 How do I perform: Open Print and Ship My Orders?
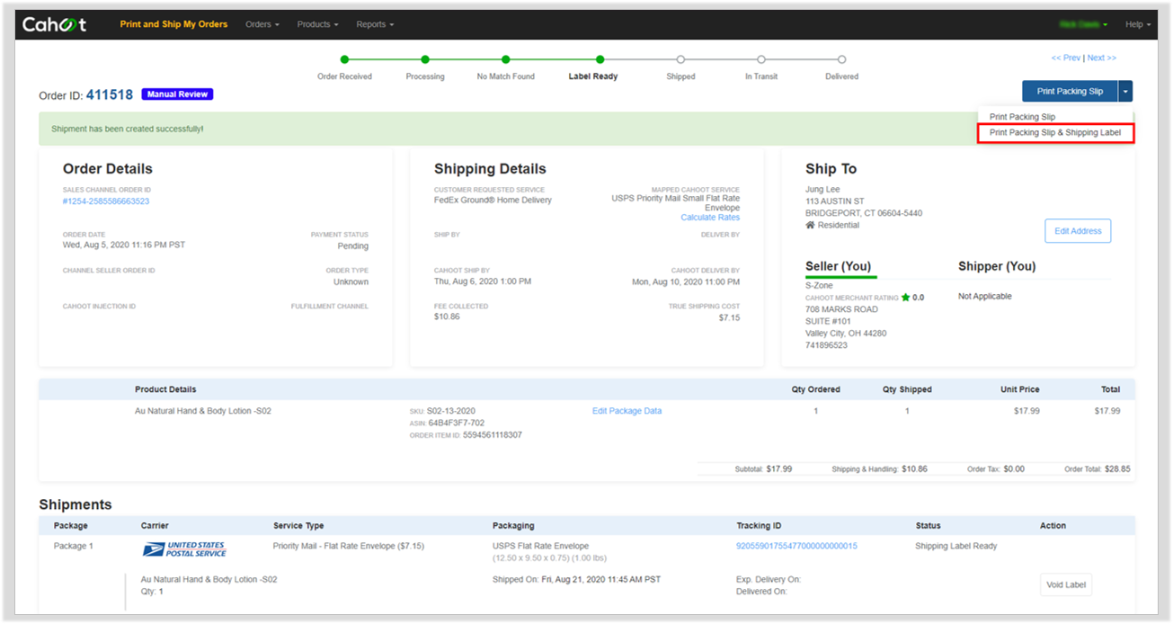pos(173,24)
